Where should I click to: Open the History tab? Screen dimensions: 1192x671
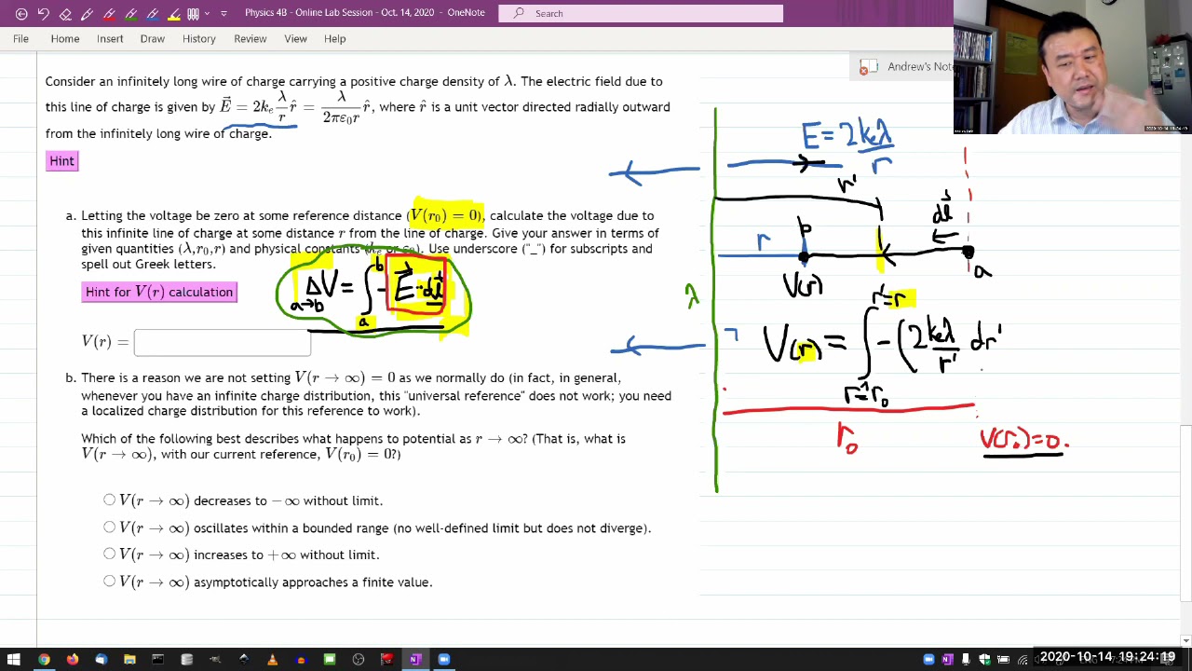[199, 38]
